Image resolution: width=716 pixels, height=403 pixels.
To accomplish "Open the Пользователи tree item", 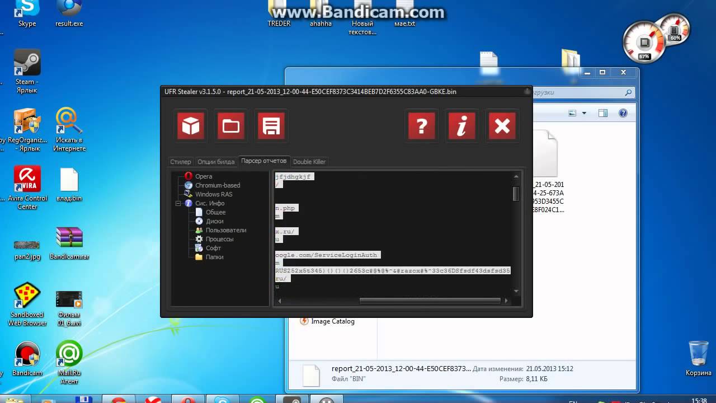I will click(x=225, y=230).
